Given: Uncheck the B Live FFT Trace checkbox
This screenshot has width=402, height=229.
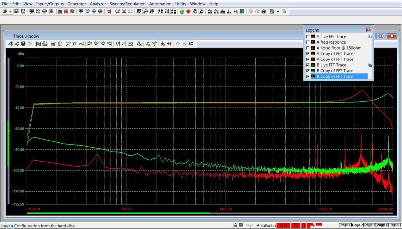Looking at the screenshot, I should [x=308, y=65].
